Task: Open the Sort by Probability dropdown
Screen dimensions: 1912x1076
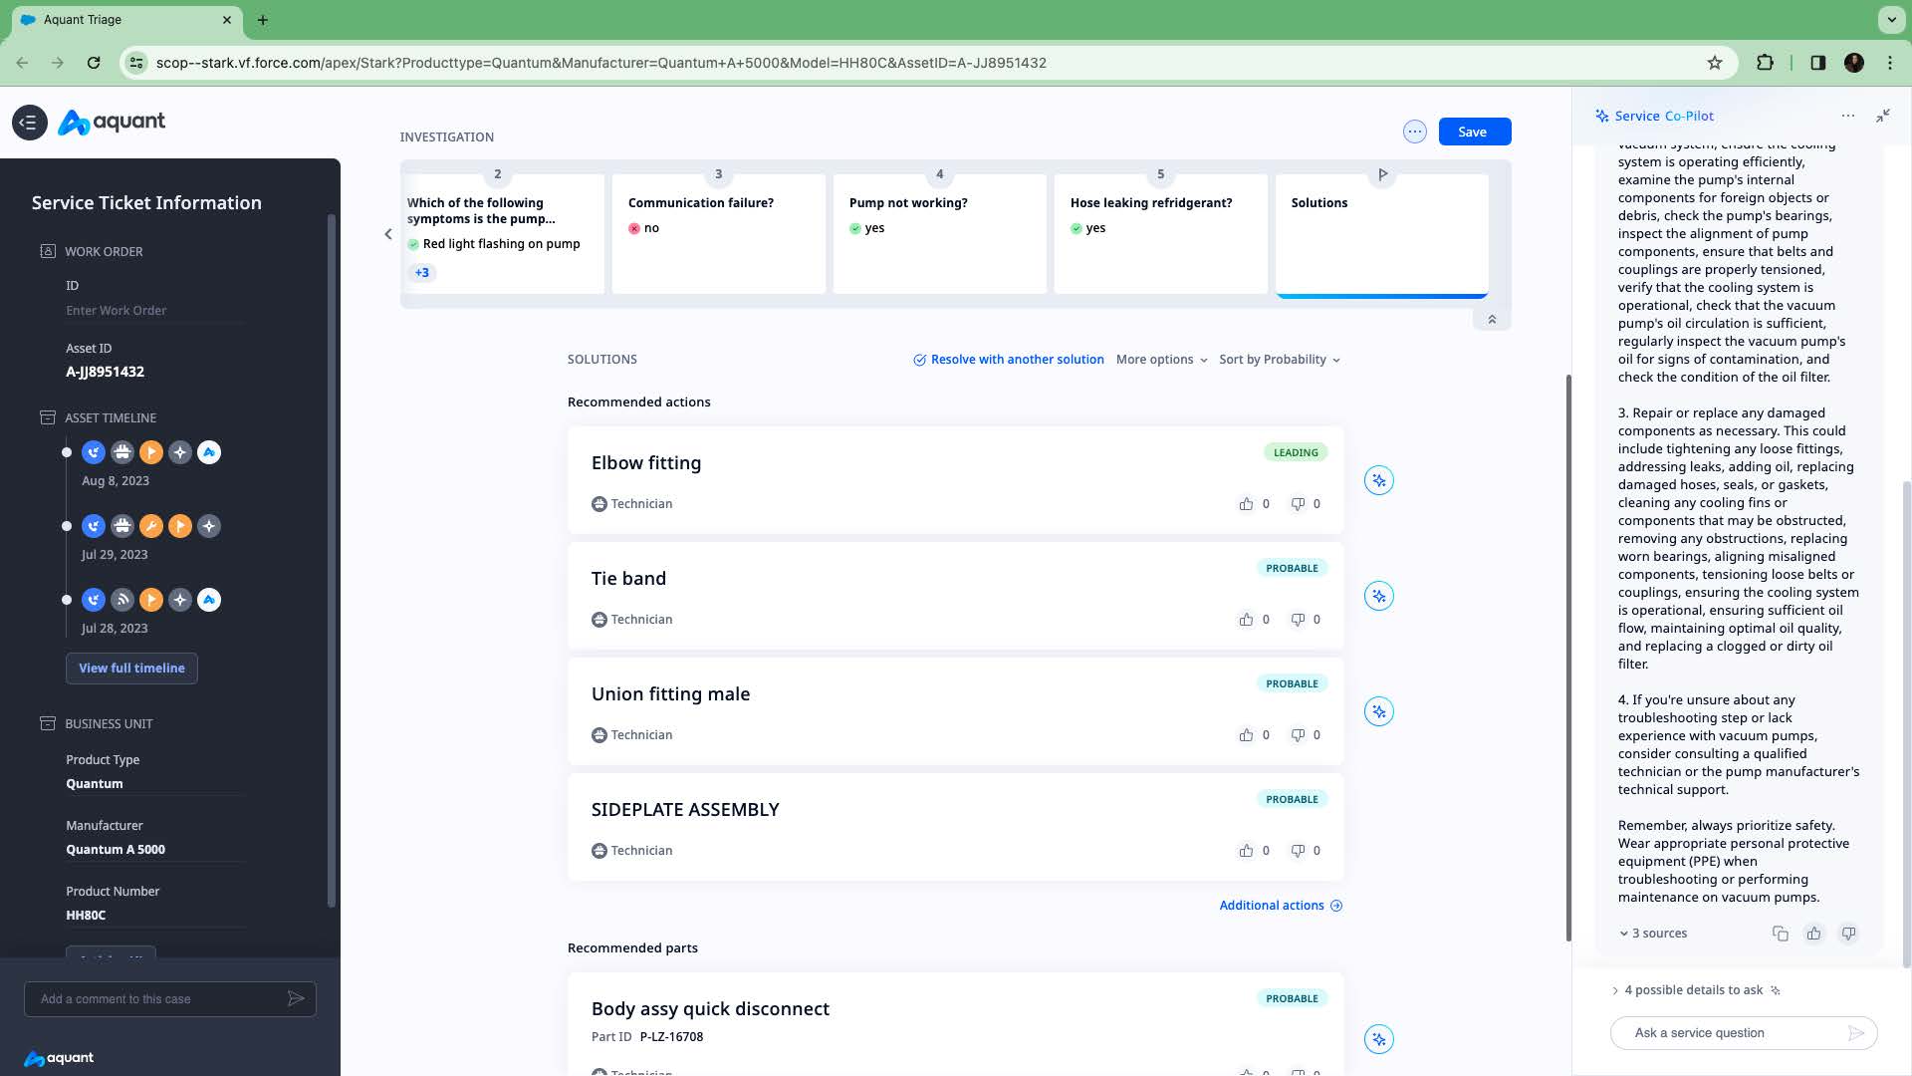Action: click(1280, 359)
